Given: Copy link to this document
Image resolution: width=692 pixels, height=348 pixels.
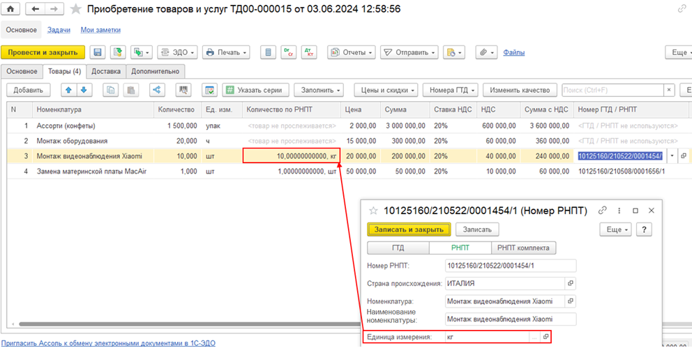Looking at the screenshot, I should tap(682, 9).
